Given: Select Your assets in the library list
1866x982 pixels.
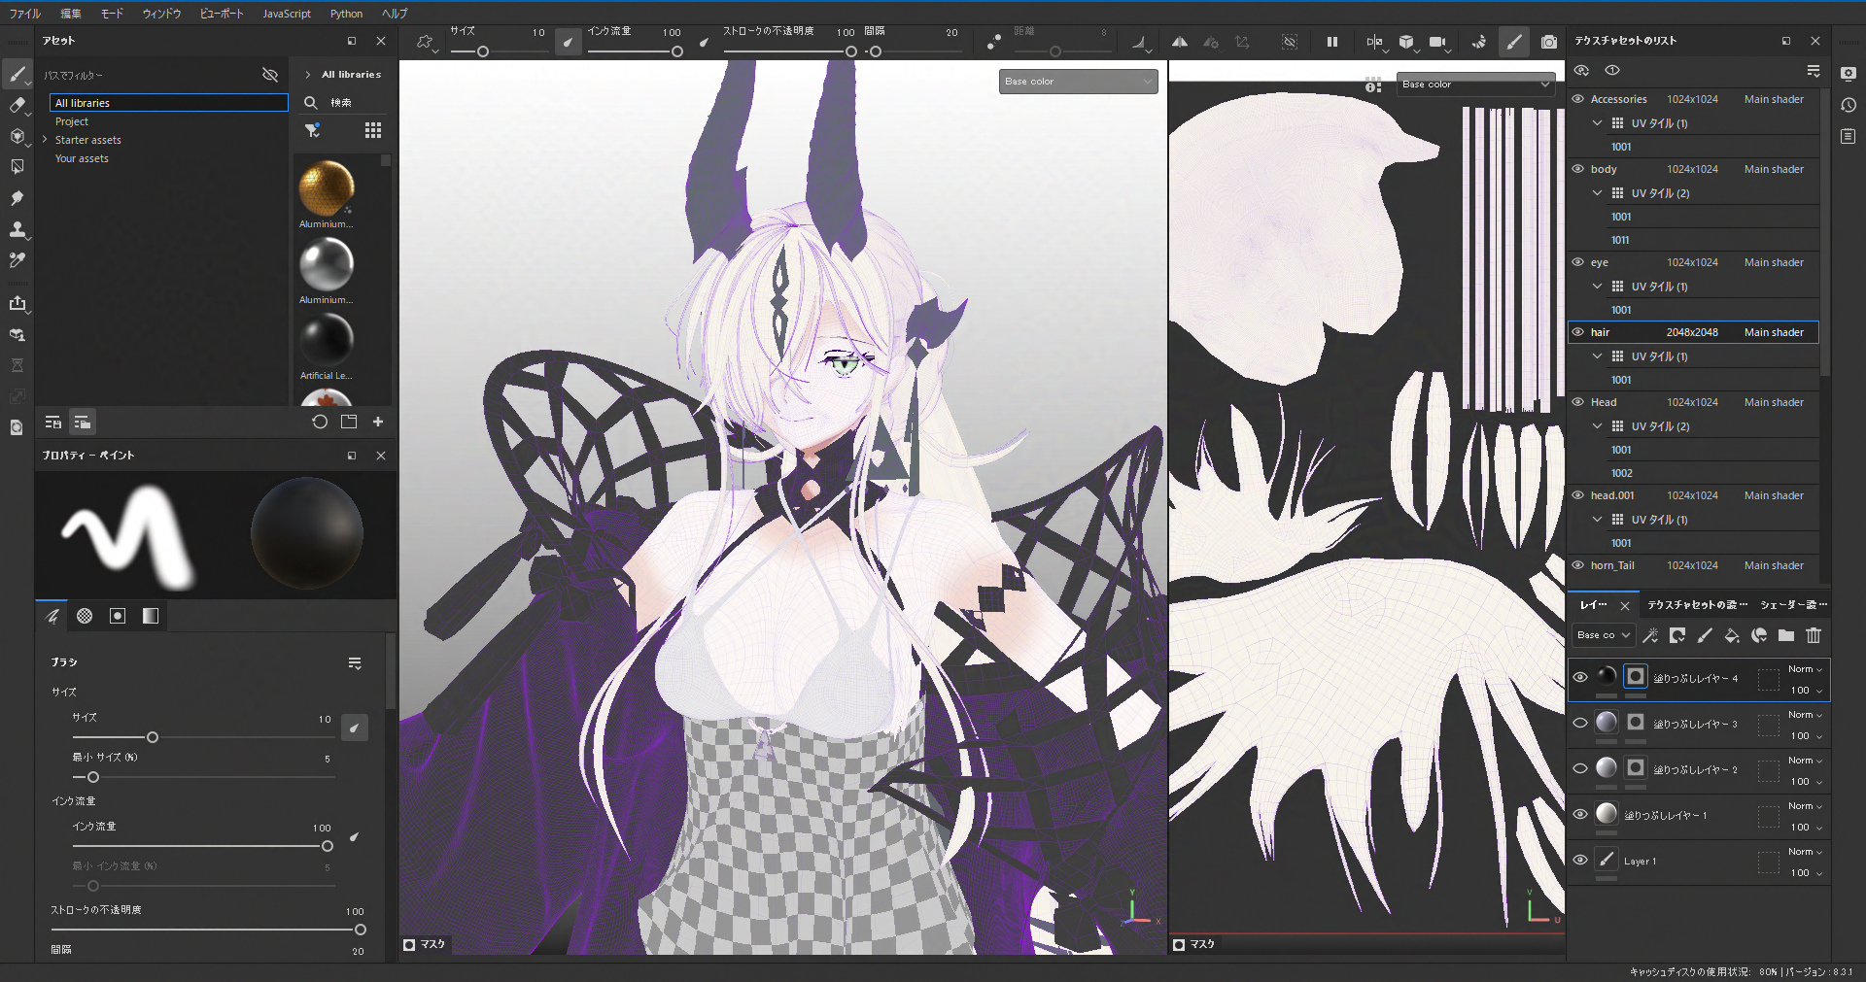Looking at the screenshot, I should point(82,158).
